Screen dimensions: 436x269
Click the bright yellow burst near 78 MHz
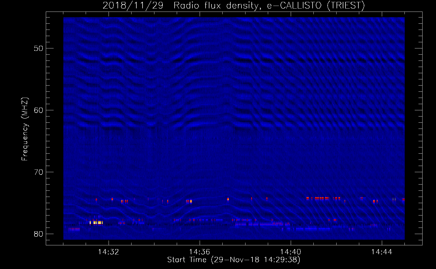click(x=96, y=222)
